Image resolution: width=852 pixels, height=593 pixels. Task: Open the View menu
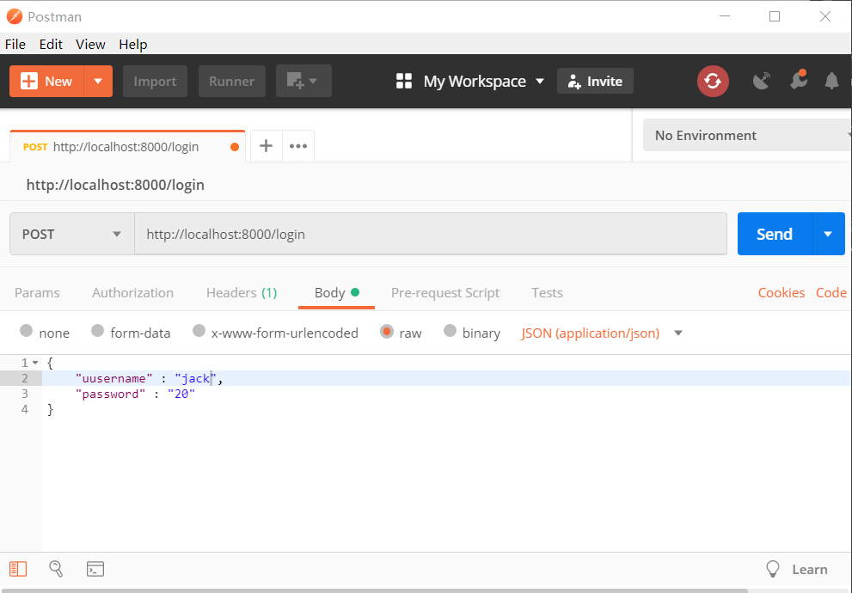[90, 45]
